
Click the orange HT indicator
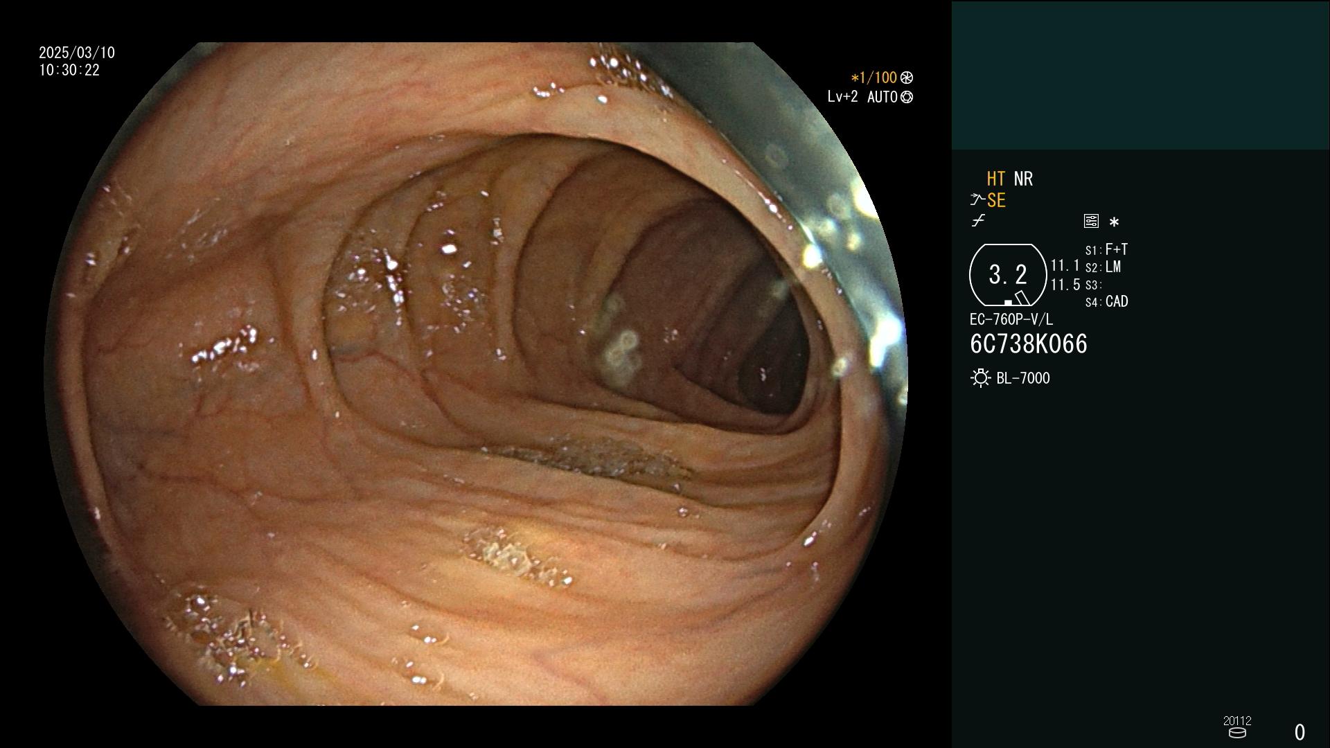[995, 179]
